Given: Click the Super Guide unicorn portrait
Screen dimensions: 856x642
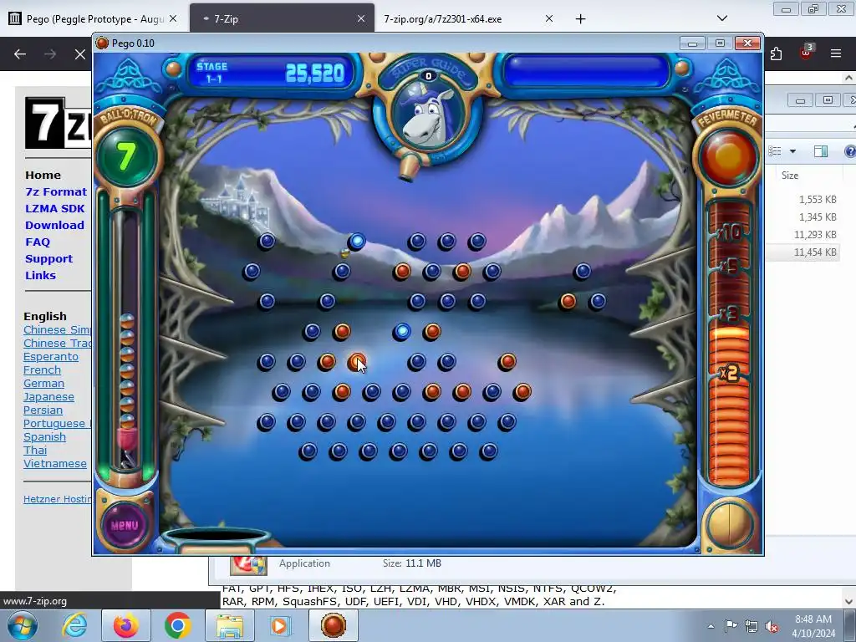Looking at the screenshot, I should click(428, 116).
